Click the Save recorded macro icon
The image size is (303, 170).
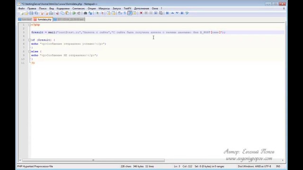[161, 13]
